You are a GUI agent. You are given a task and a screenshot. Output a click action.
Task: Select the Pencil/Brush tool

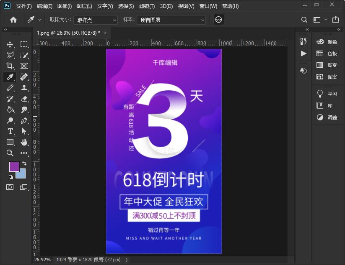point(10,88)
